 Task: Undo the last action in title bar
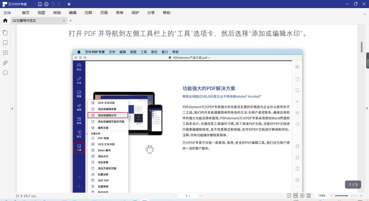[x=53, y=4]
